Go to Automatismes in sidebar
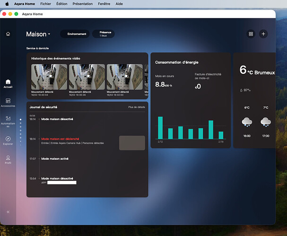The width and height of the screenshot is (287, 236). click(8, 121)
